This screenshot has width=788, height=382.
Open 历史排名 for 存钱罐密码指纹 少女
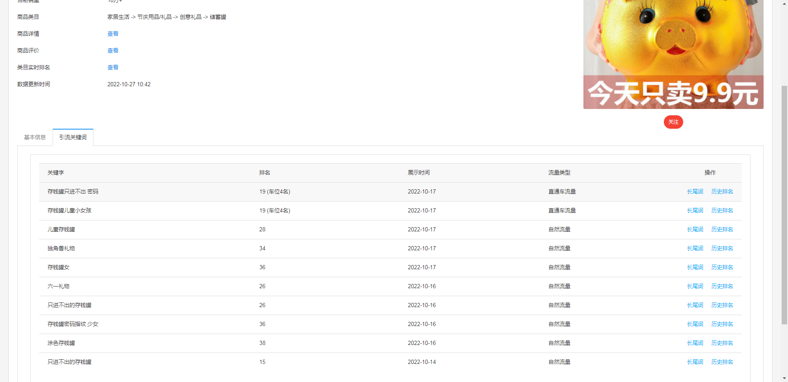[x=722, y=324]
